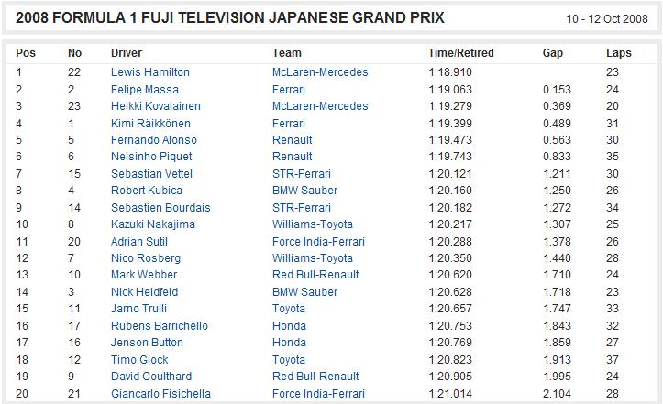Viewport: 663px width, 404px height.
Task: Open Felipe Massa driver link
Action: click(145, 90)
